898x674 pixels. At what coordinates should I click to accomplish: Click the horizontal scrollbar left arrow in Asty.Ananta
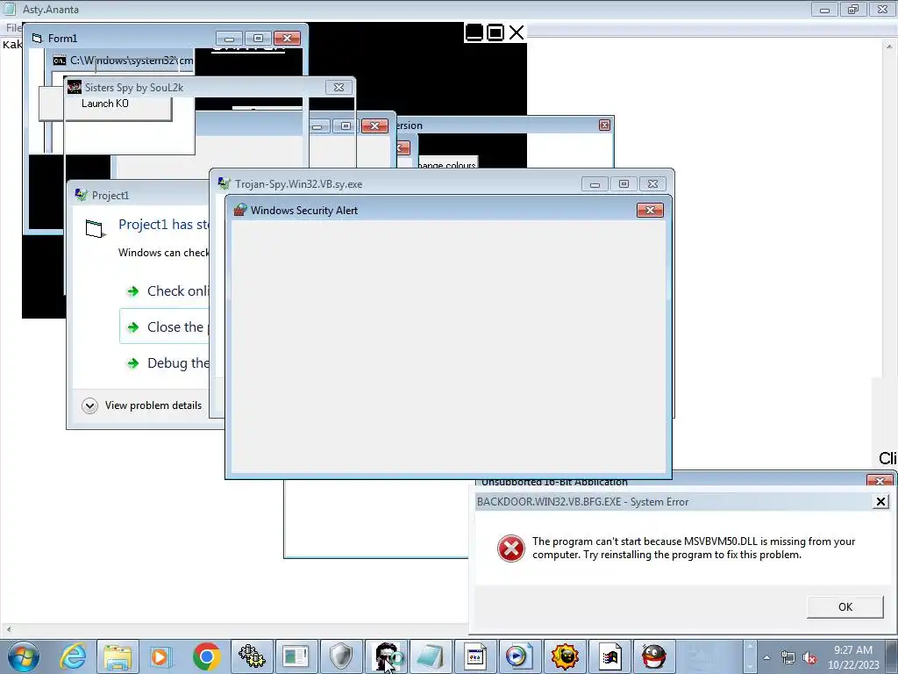[x=8, y=628]
